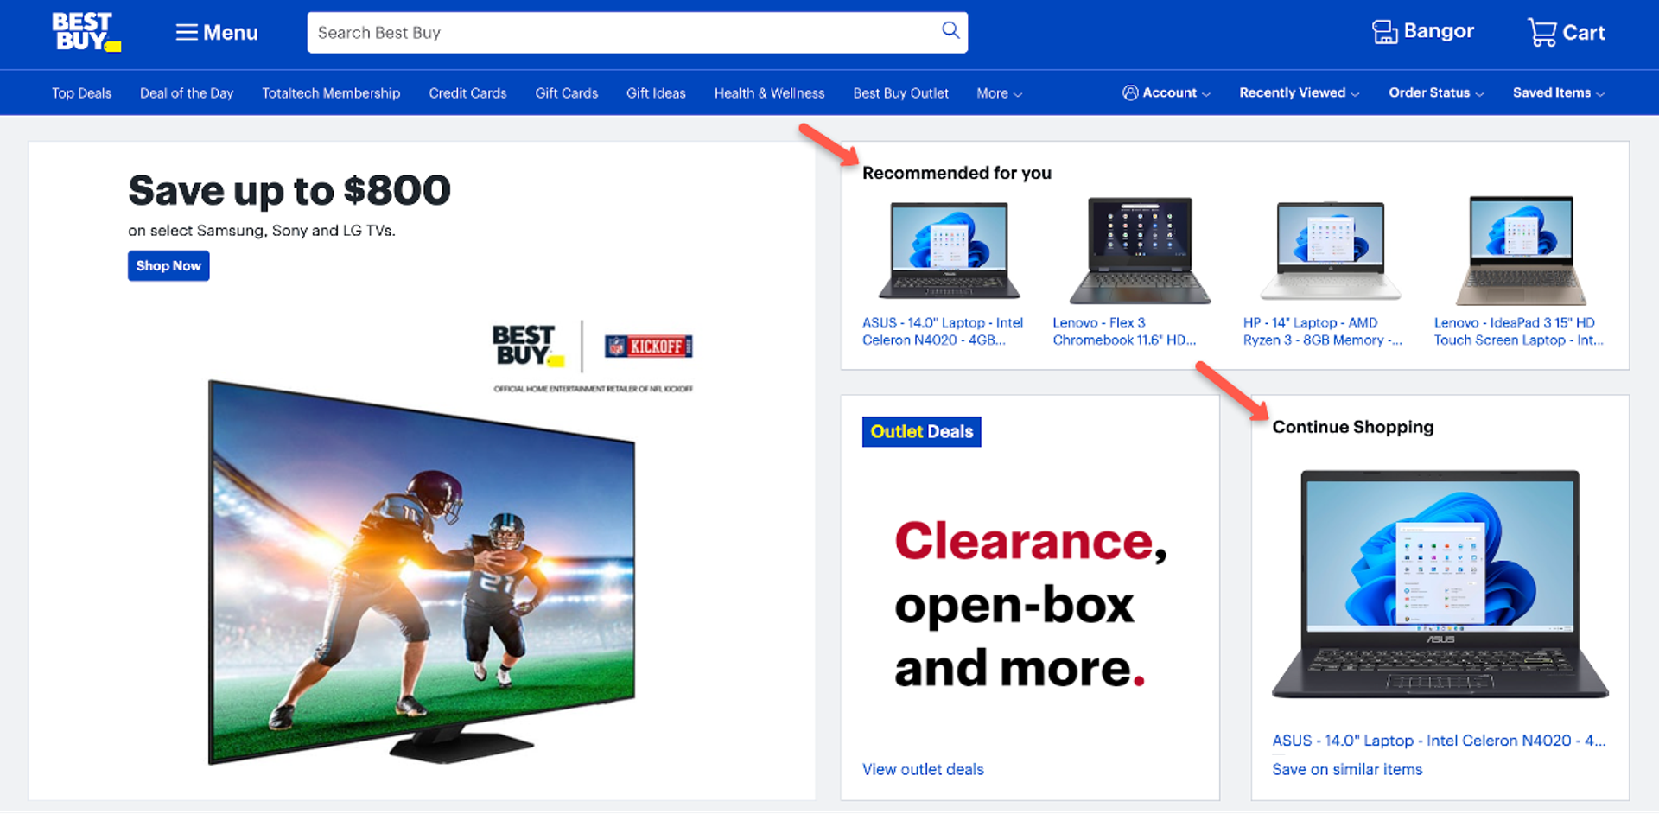The image size is (1659, 814).
Task: Open Credit Cards page
Action: (467, 93)
